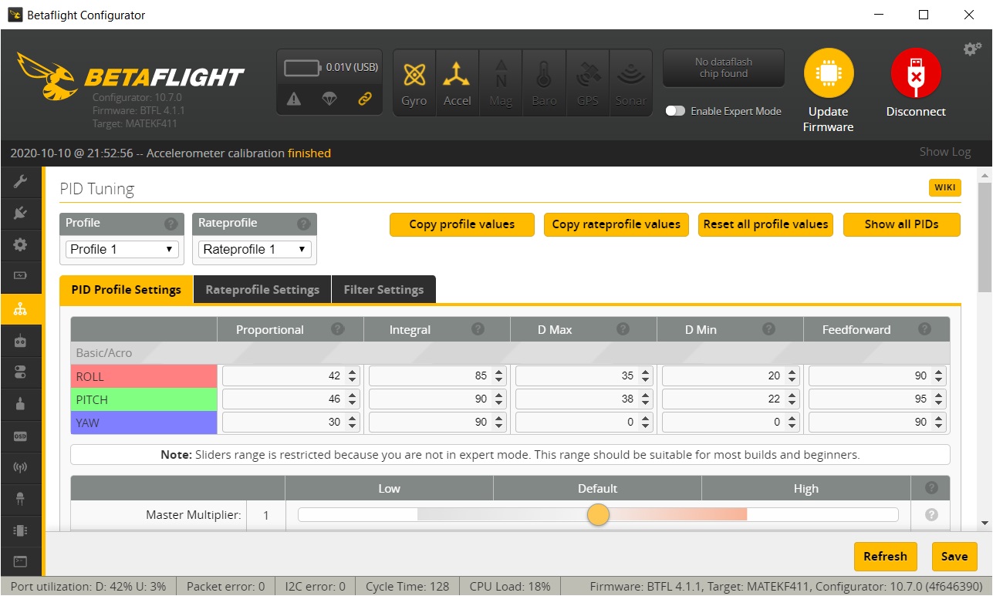Viewport: 993px width, 596px height.
Task: Open the OSD sidebar icon
Action: tap(20, 436)
